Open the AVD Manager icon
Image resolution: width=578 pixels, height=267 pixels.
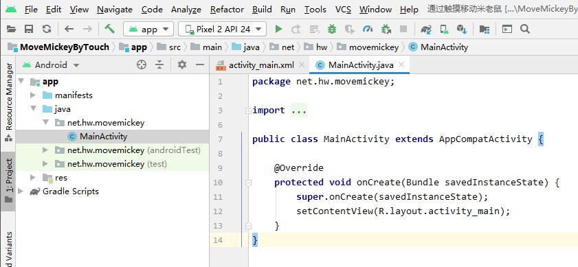point(445,29)
